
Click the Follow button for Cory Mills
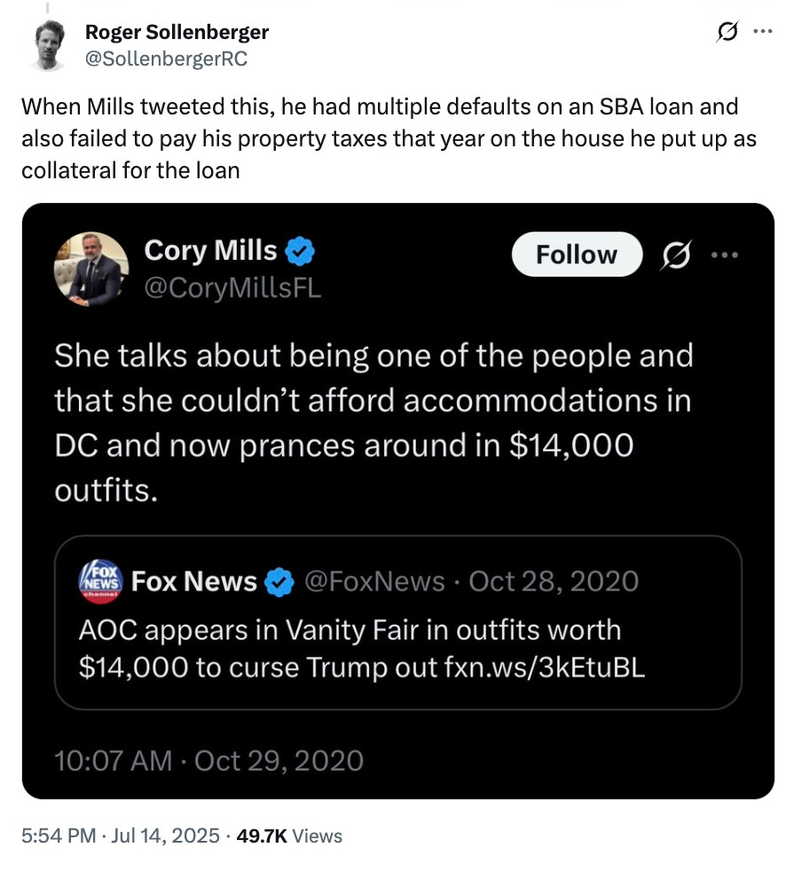pos(576,255)
